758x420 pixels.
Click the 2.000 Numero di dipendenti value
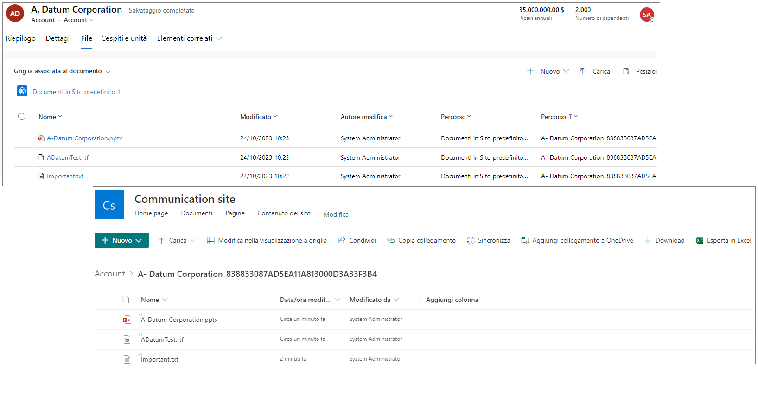(x=583, y=10)
